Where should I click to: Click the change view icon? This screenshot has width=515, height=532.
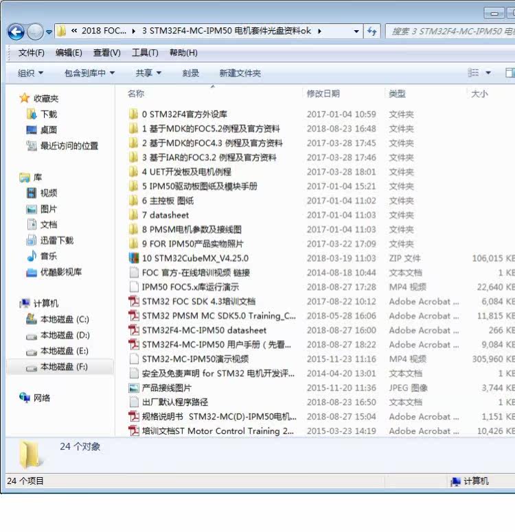473,73
